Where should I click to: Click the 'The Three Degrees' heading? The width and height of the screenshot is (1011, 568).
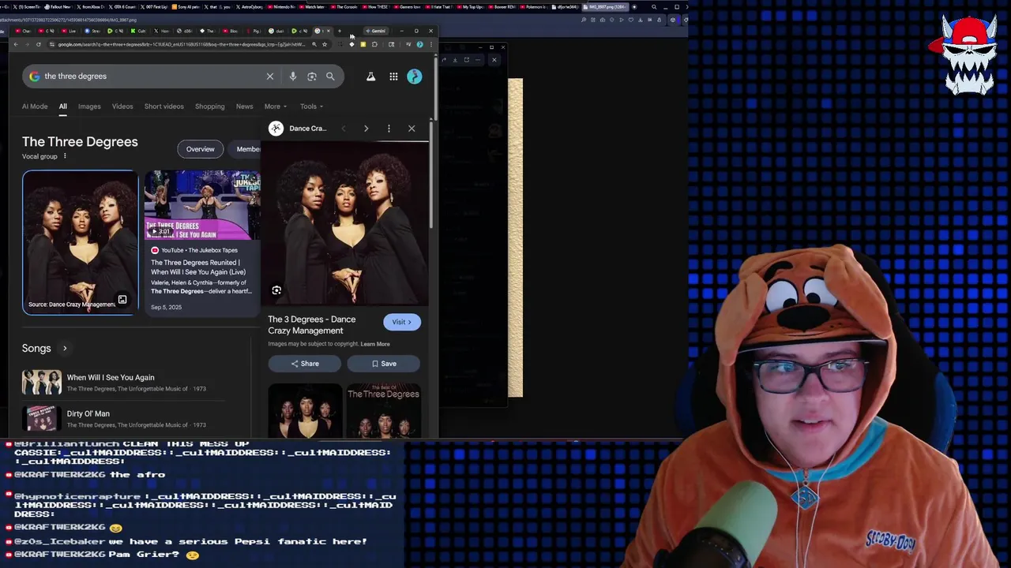(80, 142)
